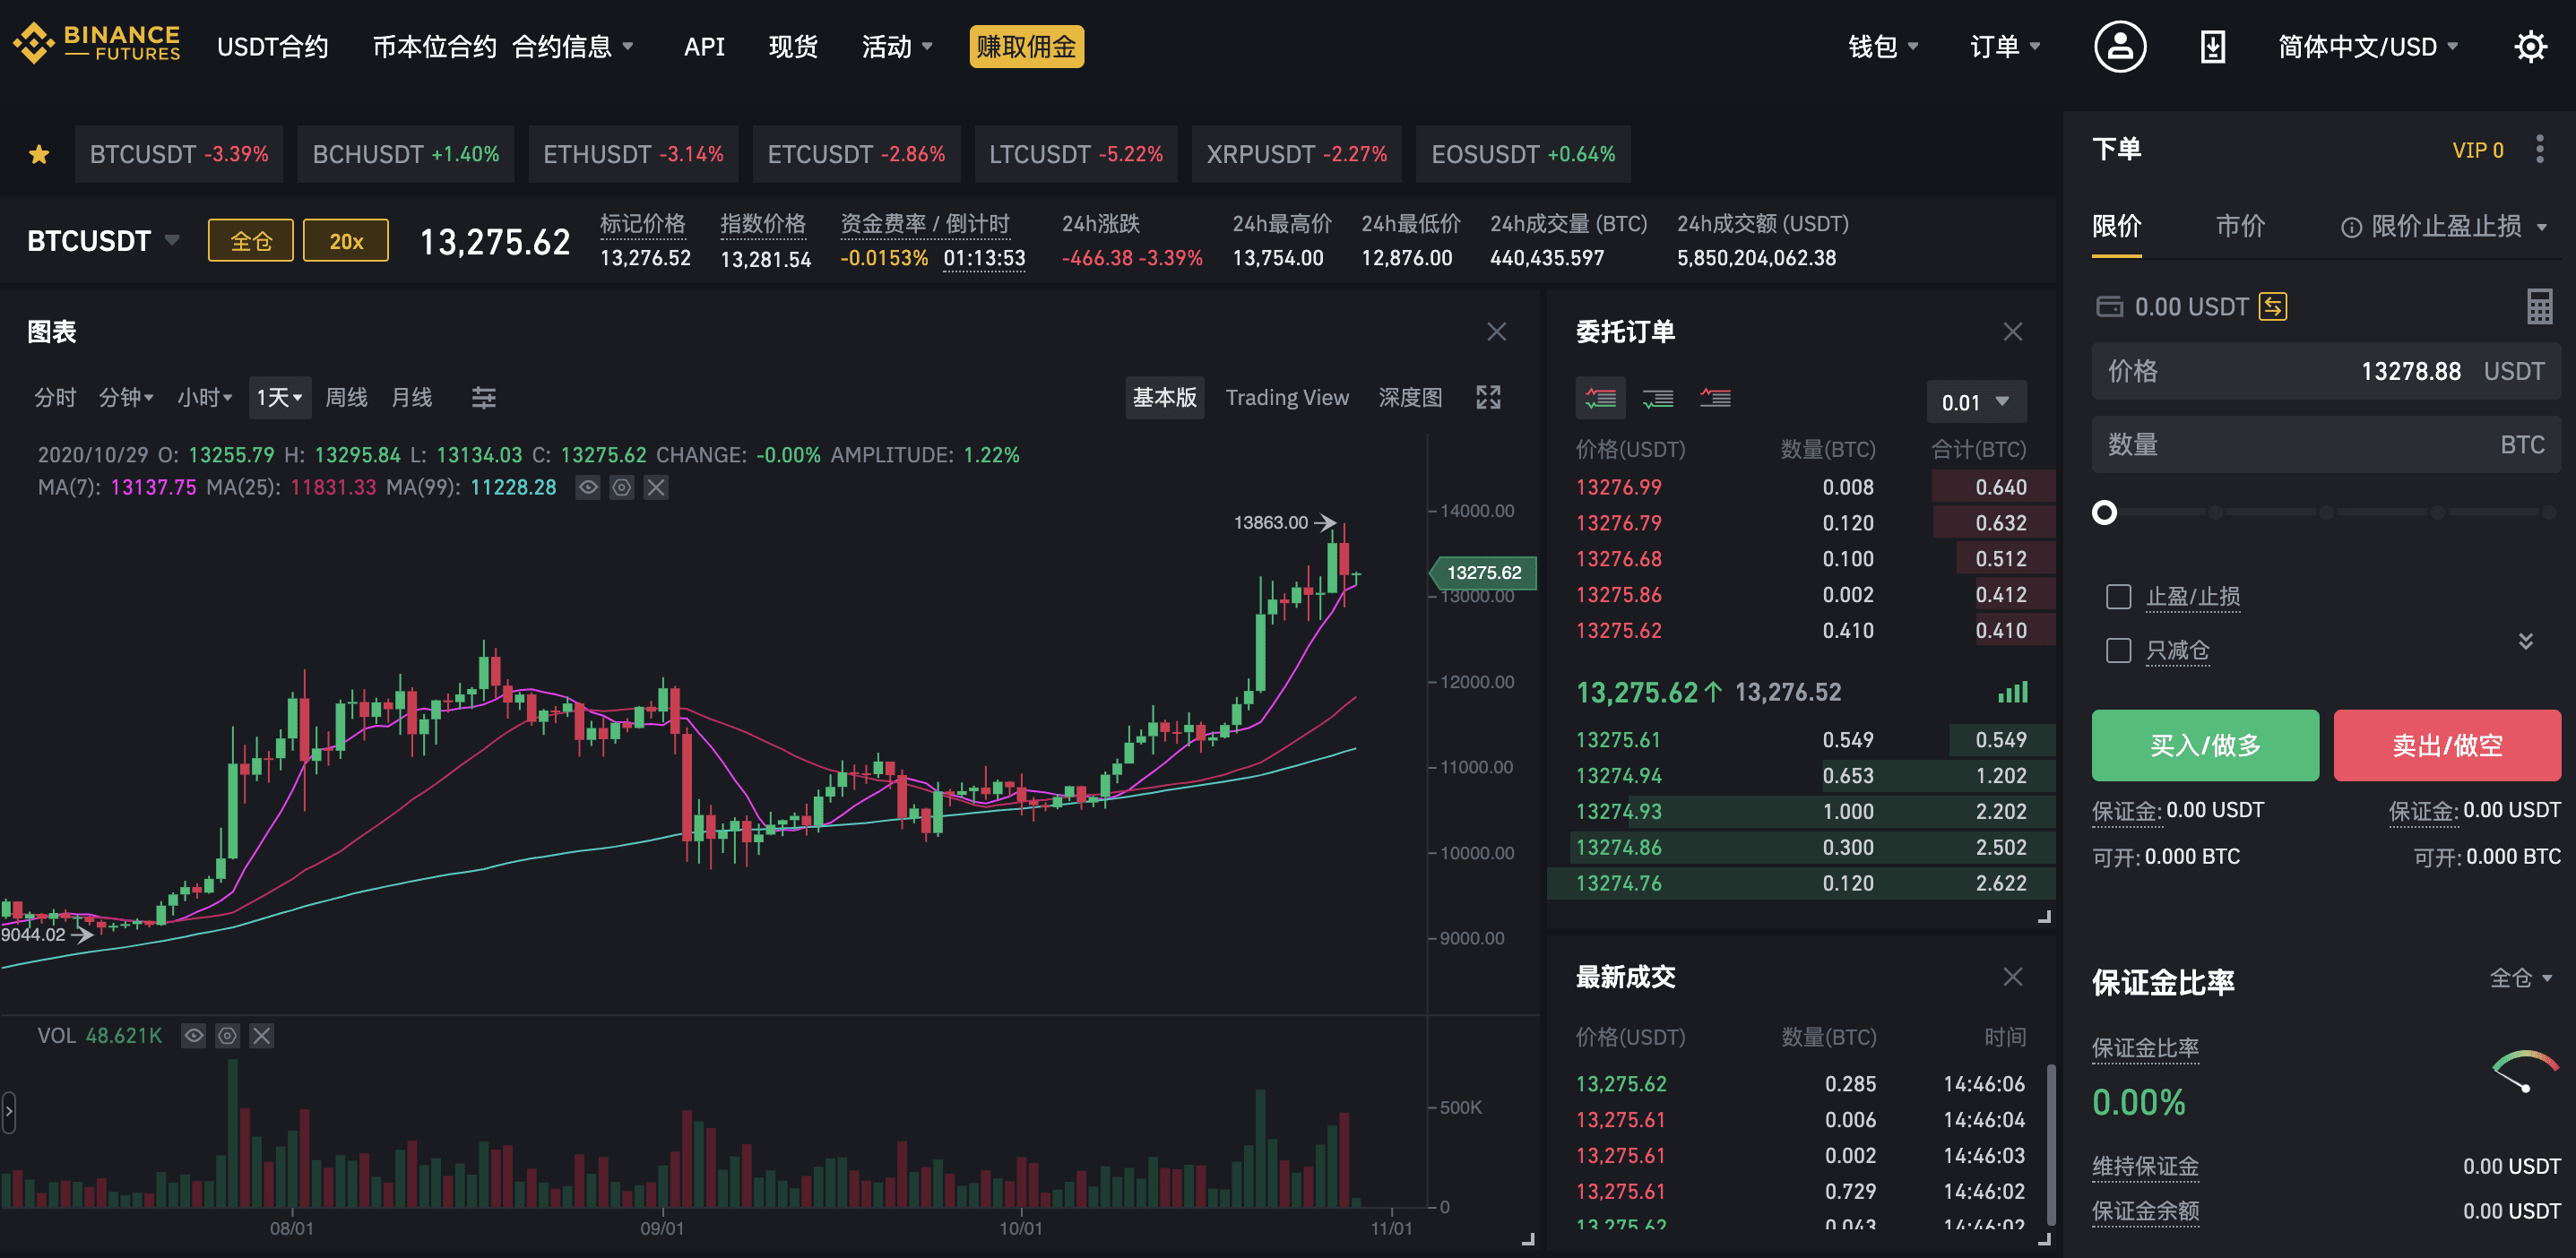Click the buy/long button
The image size is (2576, 1258).
tap(2205, 745)
